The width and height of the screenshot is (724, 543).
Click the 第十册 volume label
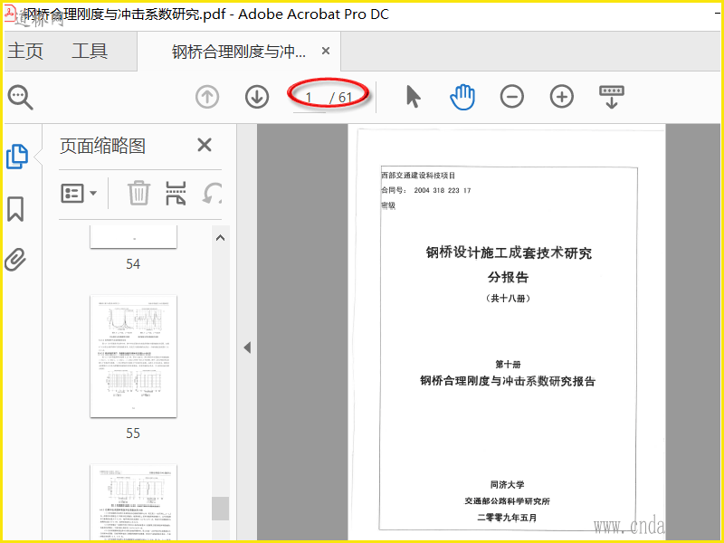508,365
